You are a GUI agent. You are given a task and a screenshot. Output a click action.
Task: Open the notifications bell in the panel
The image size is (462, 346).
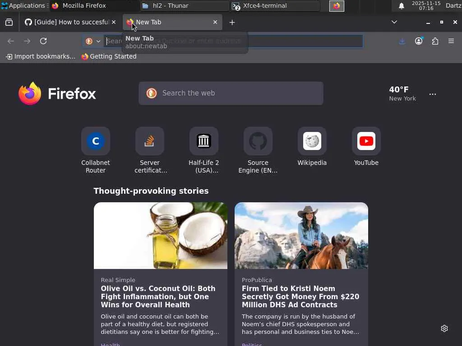coord(401,6)
